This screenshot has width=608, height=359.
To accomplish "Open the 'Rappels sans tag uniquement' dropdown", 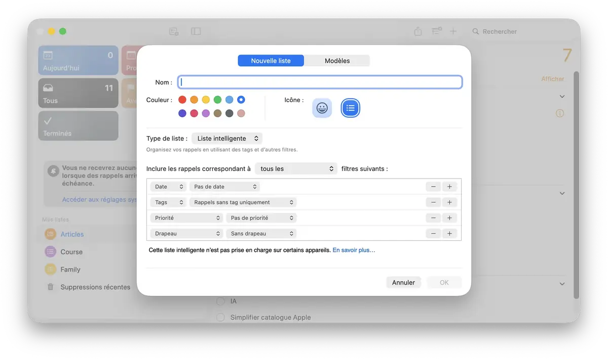I will [243, 202].
